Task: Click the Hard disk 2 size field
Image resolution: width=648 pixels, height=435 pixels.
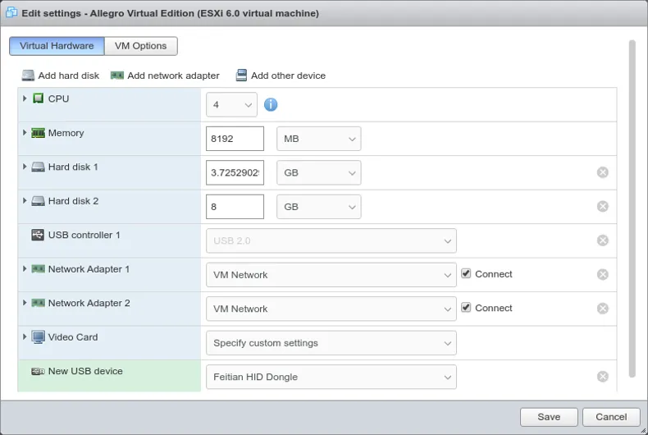Action: (x=235, y=207)
